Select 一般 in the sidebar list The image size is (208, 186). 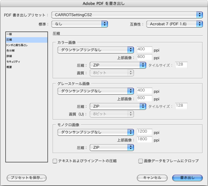(x=27, y=34)
